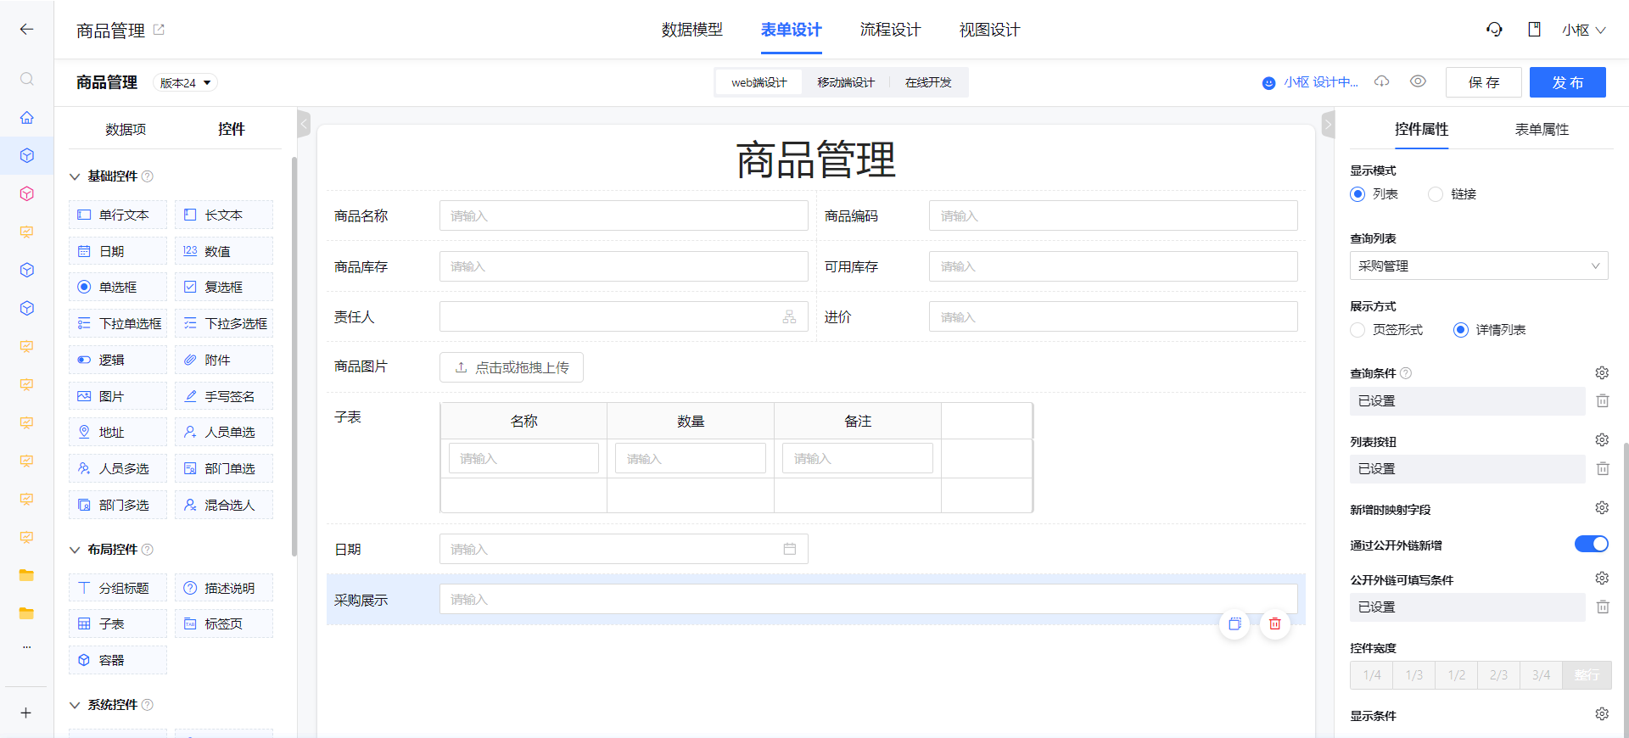This screenshot has width=1629, height=738.
Task: Open 表单属性 tab
Action: point(1542,129)
